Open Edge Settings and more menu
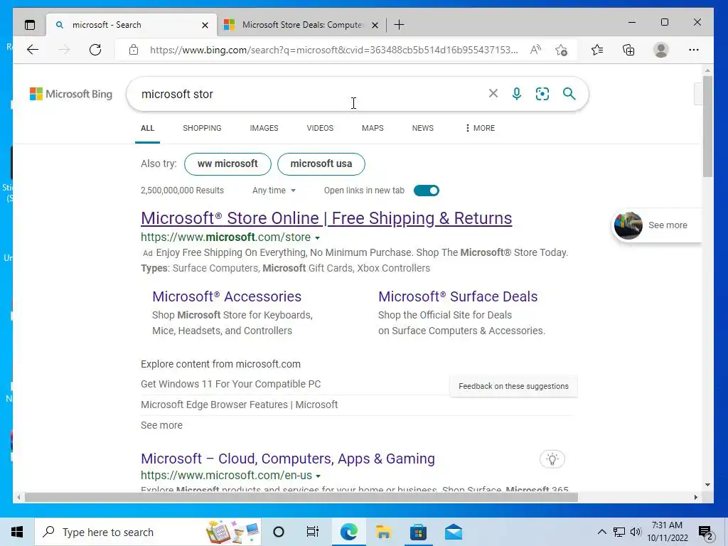Screen dimensions: 728x546 pos(694,50)
